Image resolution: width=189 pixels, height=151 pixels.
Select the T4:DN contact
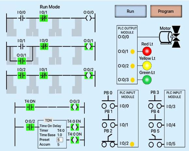coord(30,107)
